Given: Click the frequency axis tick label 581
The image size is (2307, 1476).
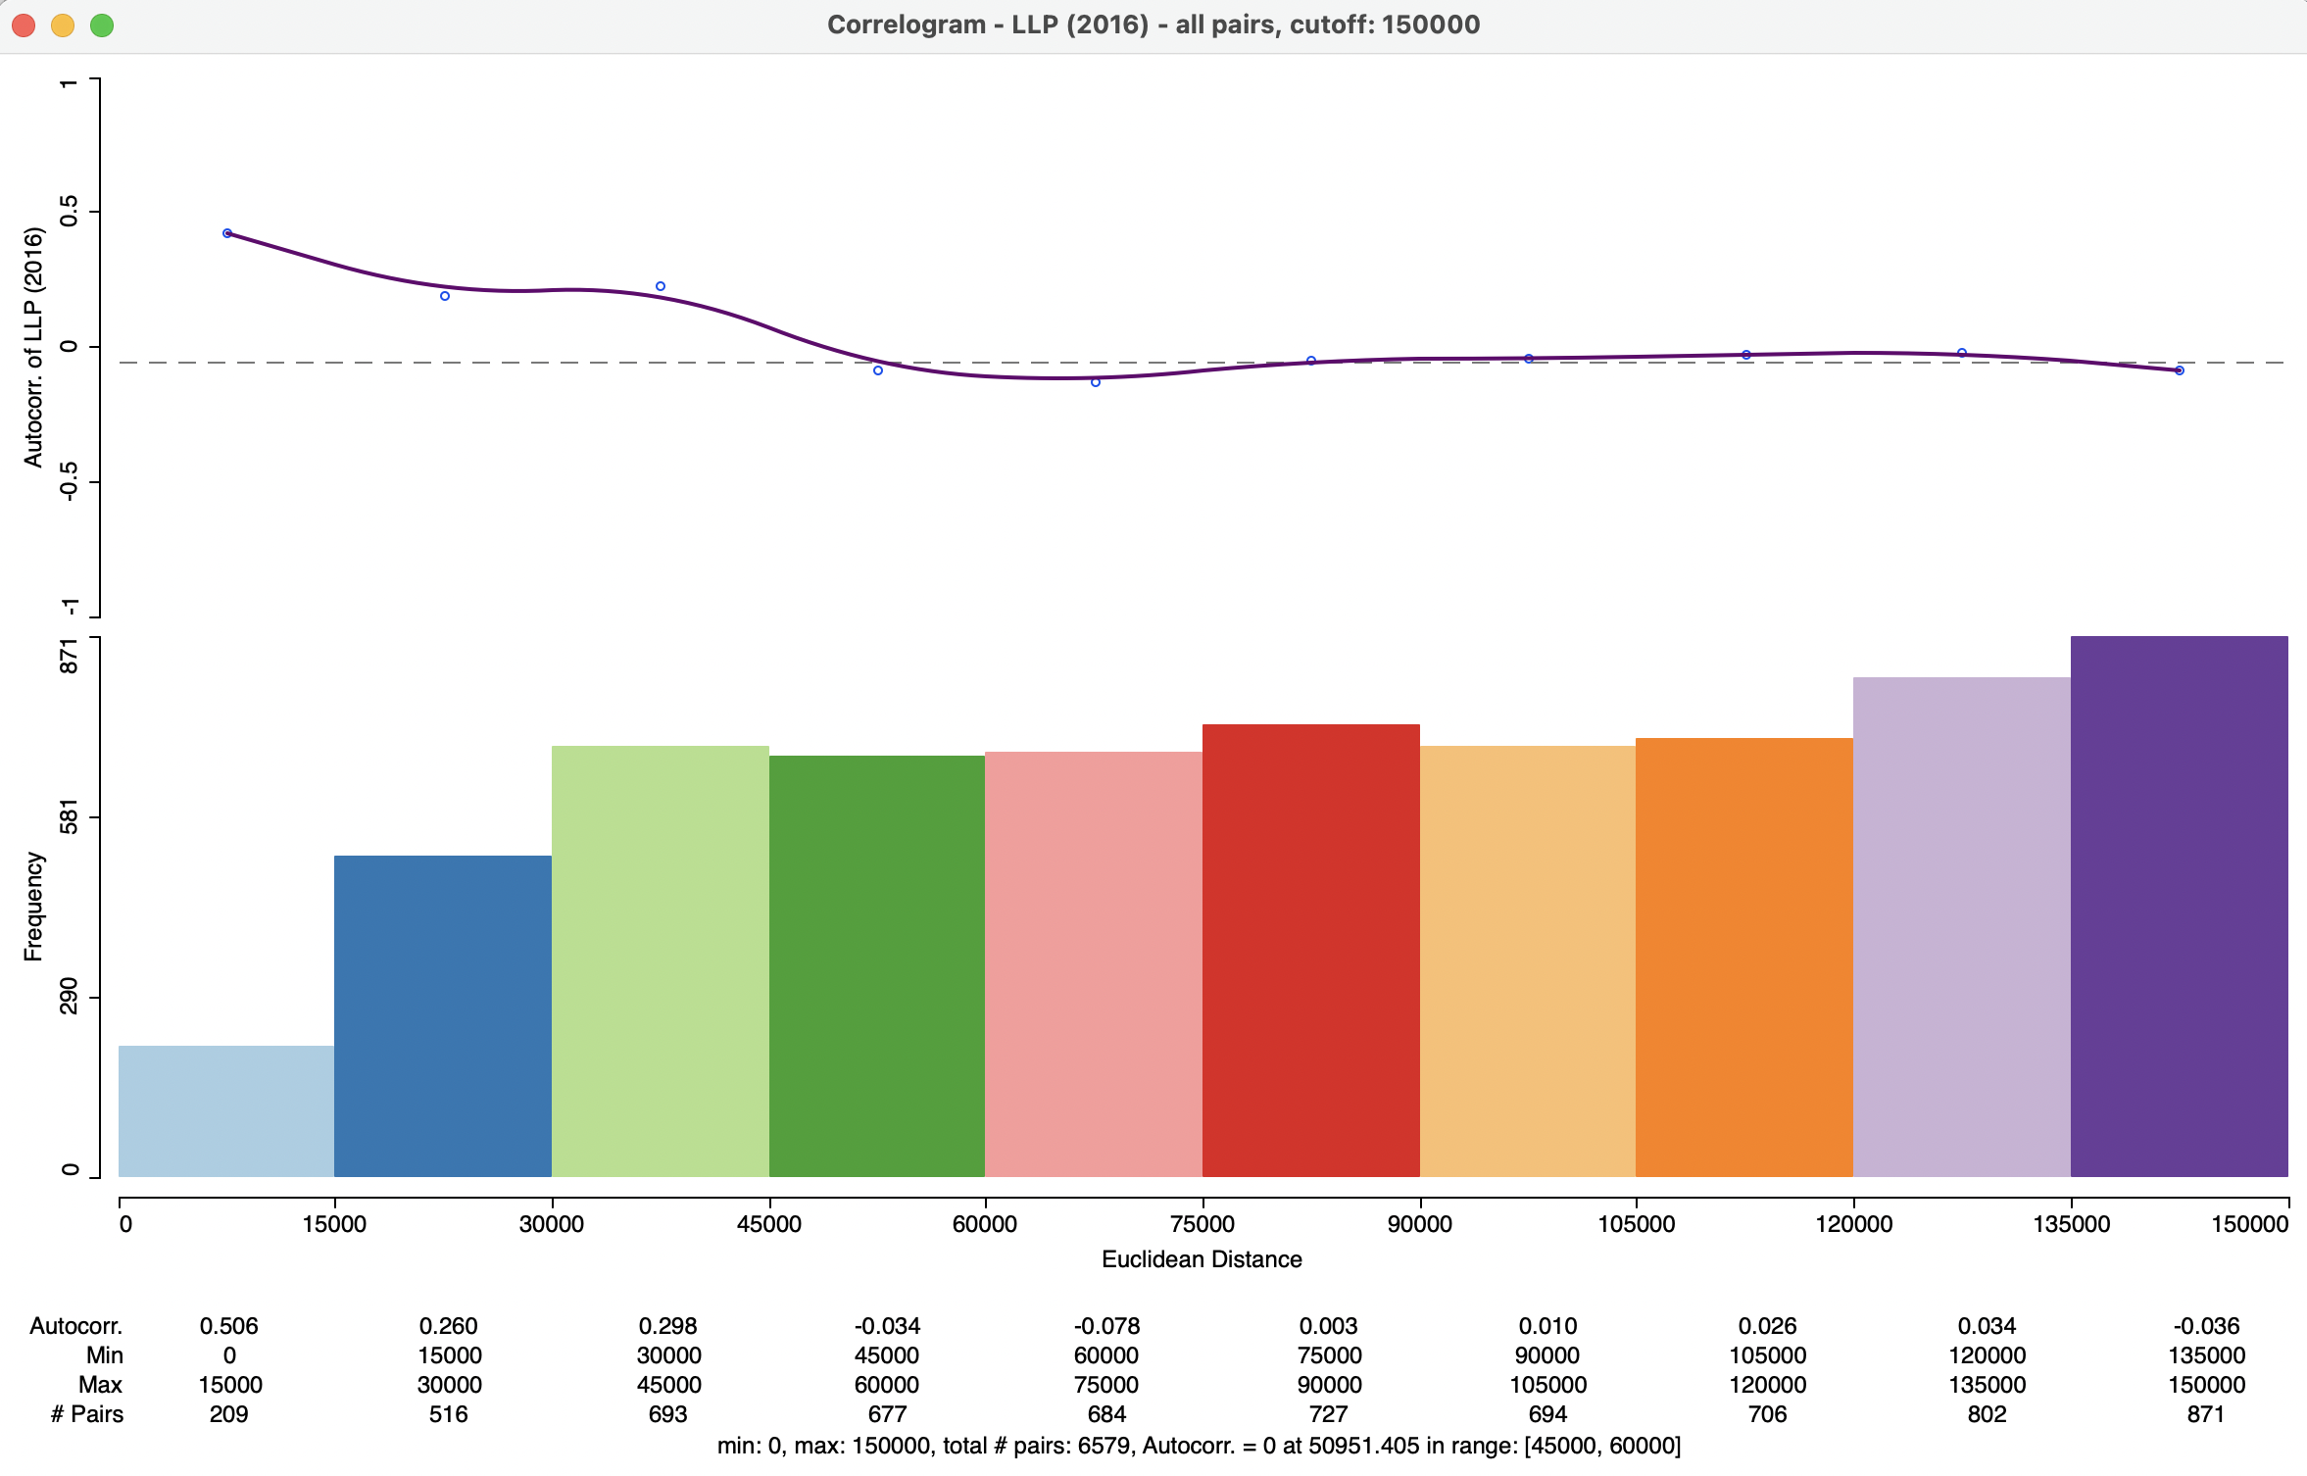Looking at the screenshot, I should [69, 816].
